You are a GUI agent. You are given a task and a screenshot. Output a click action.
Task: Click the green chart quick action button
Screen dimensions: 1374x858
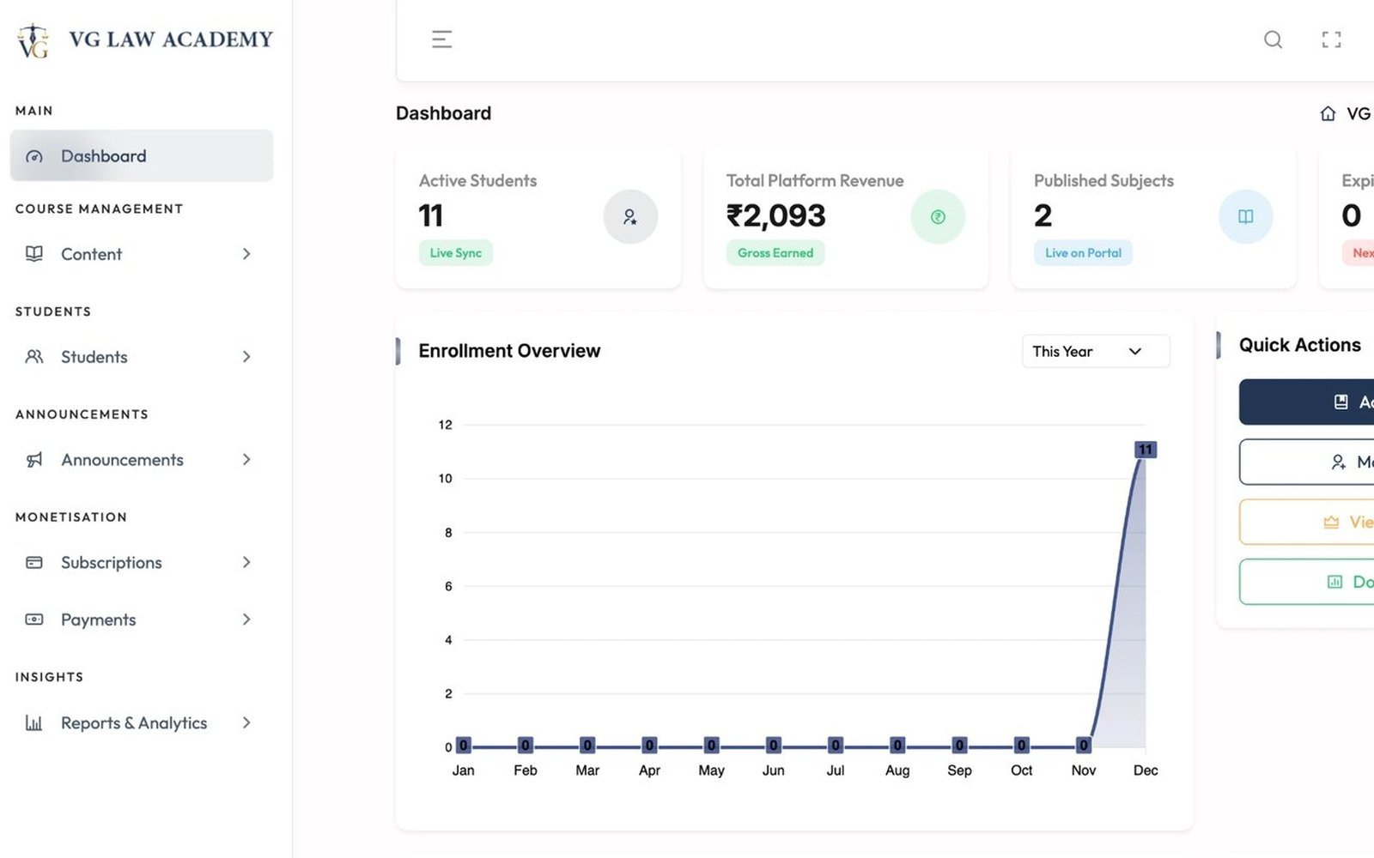click(1307, 582)
